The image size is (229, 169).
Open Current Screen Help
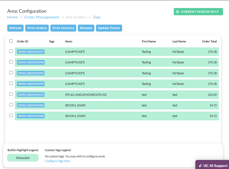point(198,12)
